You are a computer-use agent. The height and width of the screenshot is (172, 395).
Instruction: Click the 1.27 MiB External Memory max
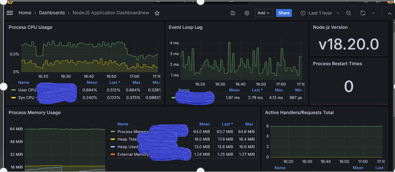coord(246,155)
